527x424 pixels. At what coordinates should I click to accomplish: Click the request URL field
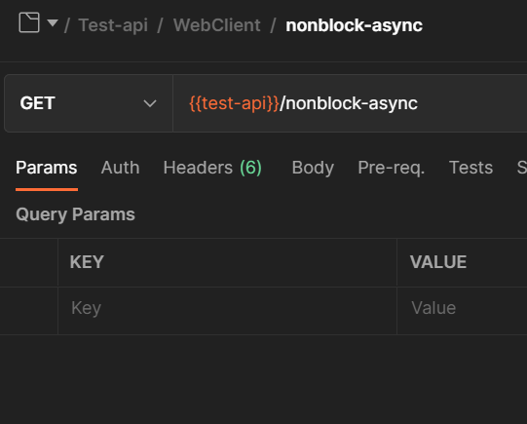350,103
